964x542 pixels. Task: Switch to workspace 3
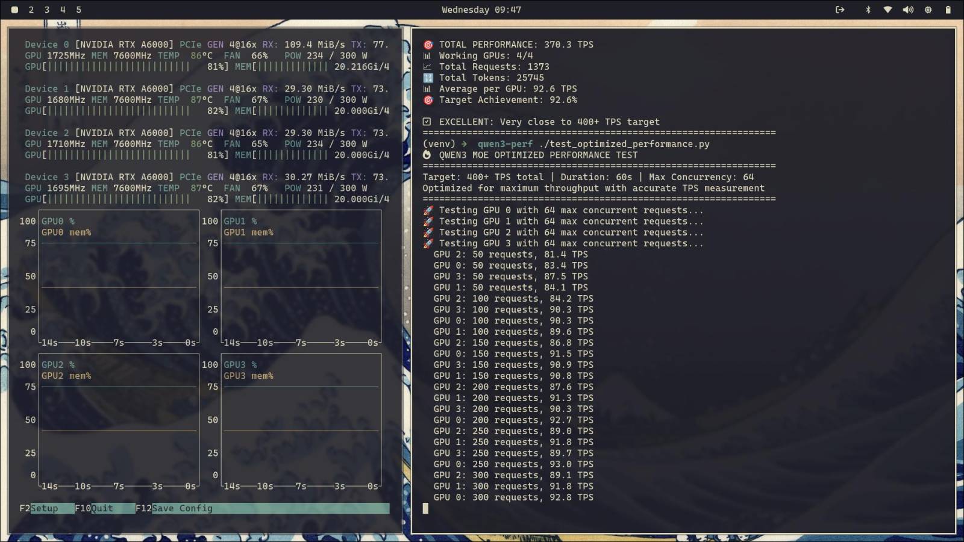tap(47, 10)
